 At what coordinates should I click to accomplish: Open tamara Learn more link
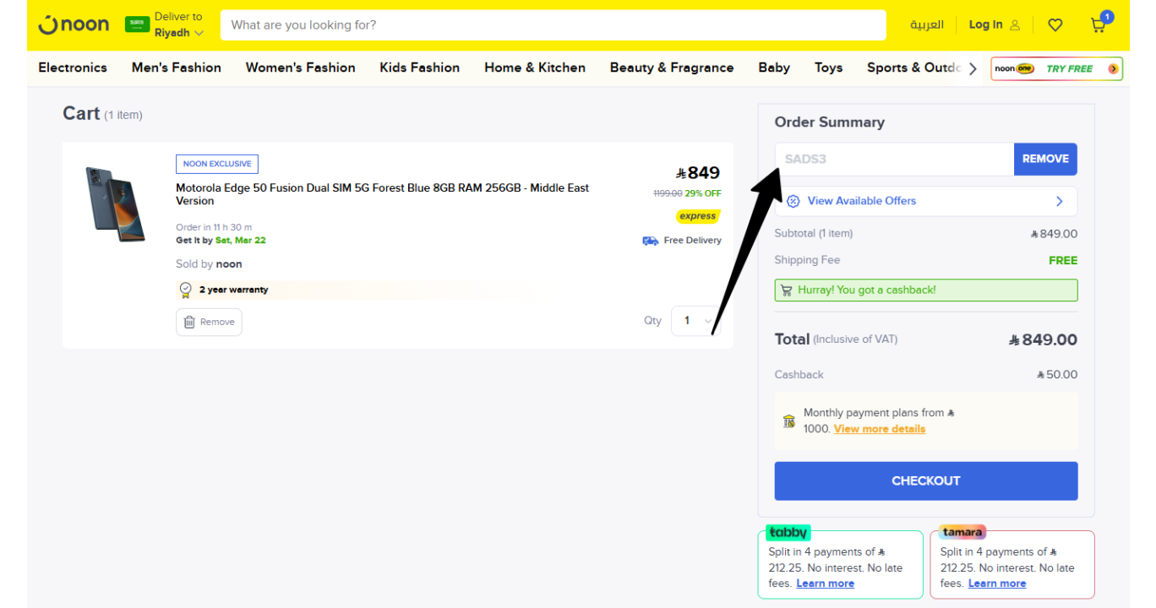pyautogui.click(x=997, y=584)
